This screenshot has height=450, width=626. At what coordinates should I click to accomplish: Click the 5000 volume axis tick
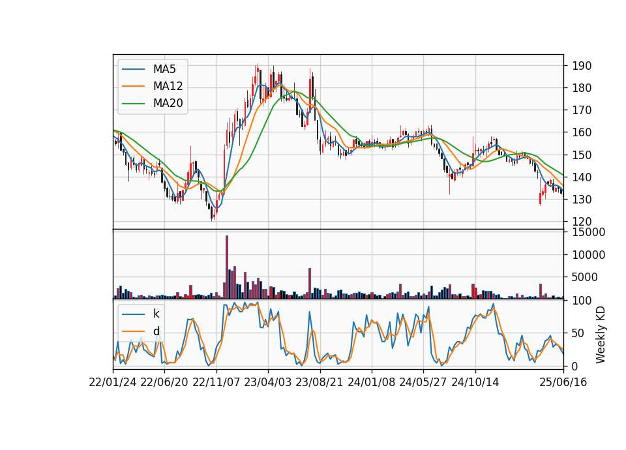585,277
